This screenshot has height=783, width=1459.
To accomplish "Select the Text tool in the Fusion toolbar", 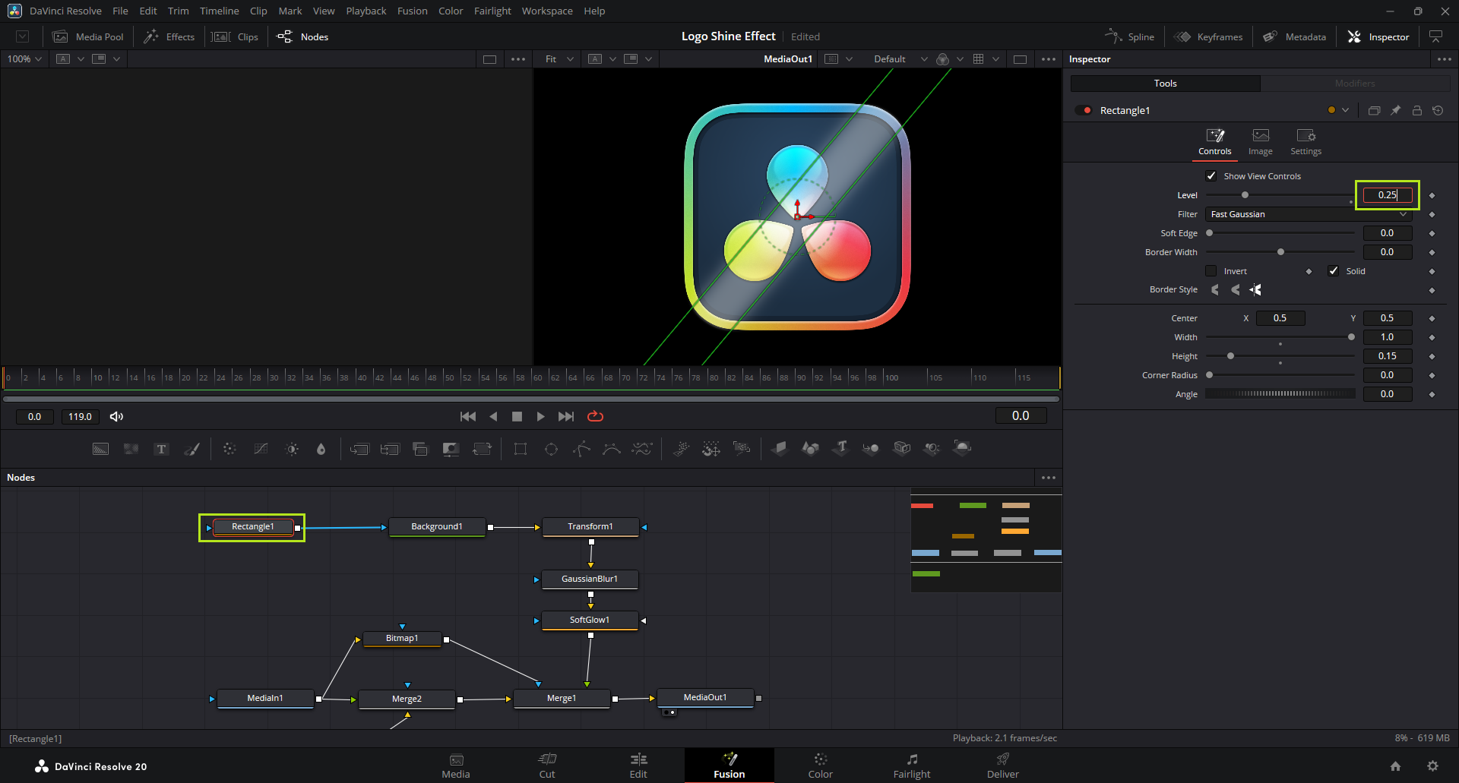I will [161, 449].
